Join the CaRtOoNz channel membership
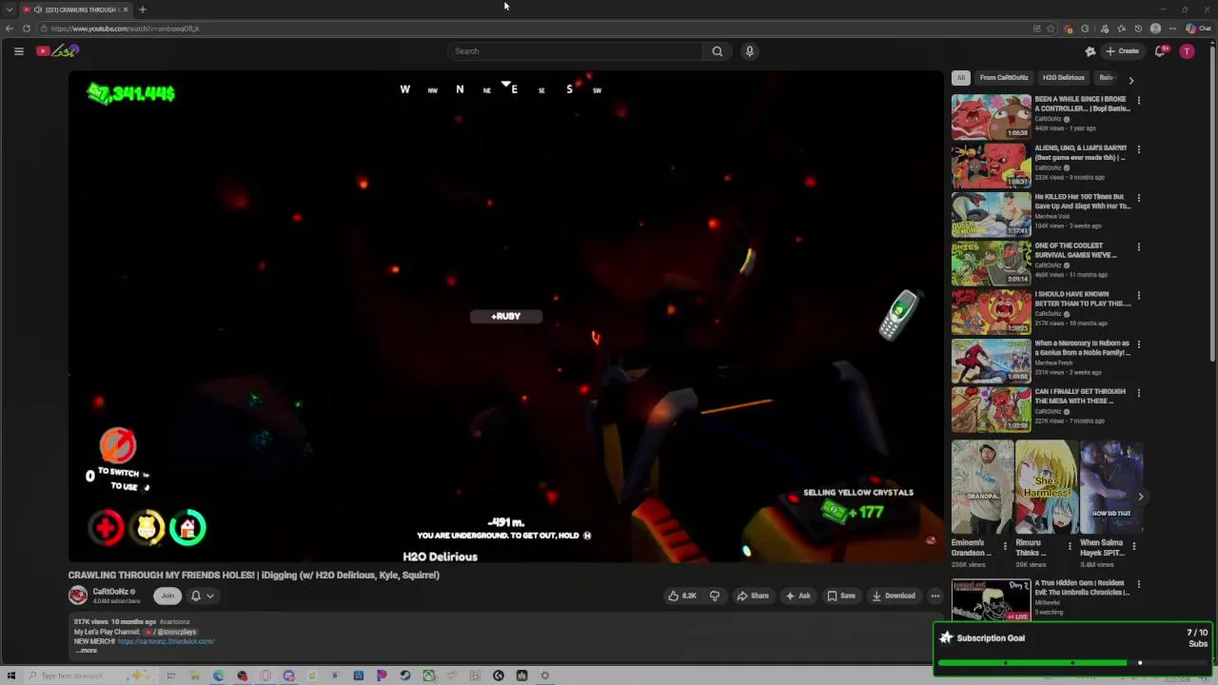 pos(167,596)
